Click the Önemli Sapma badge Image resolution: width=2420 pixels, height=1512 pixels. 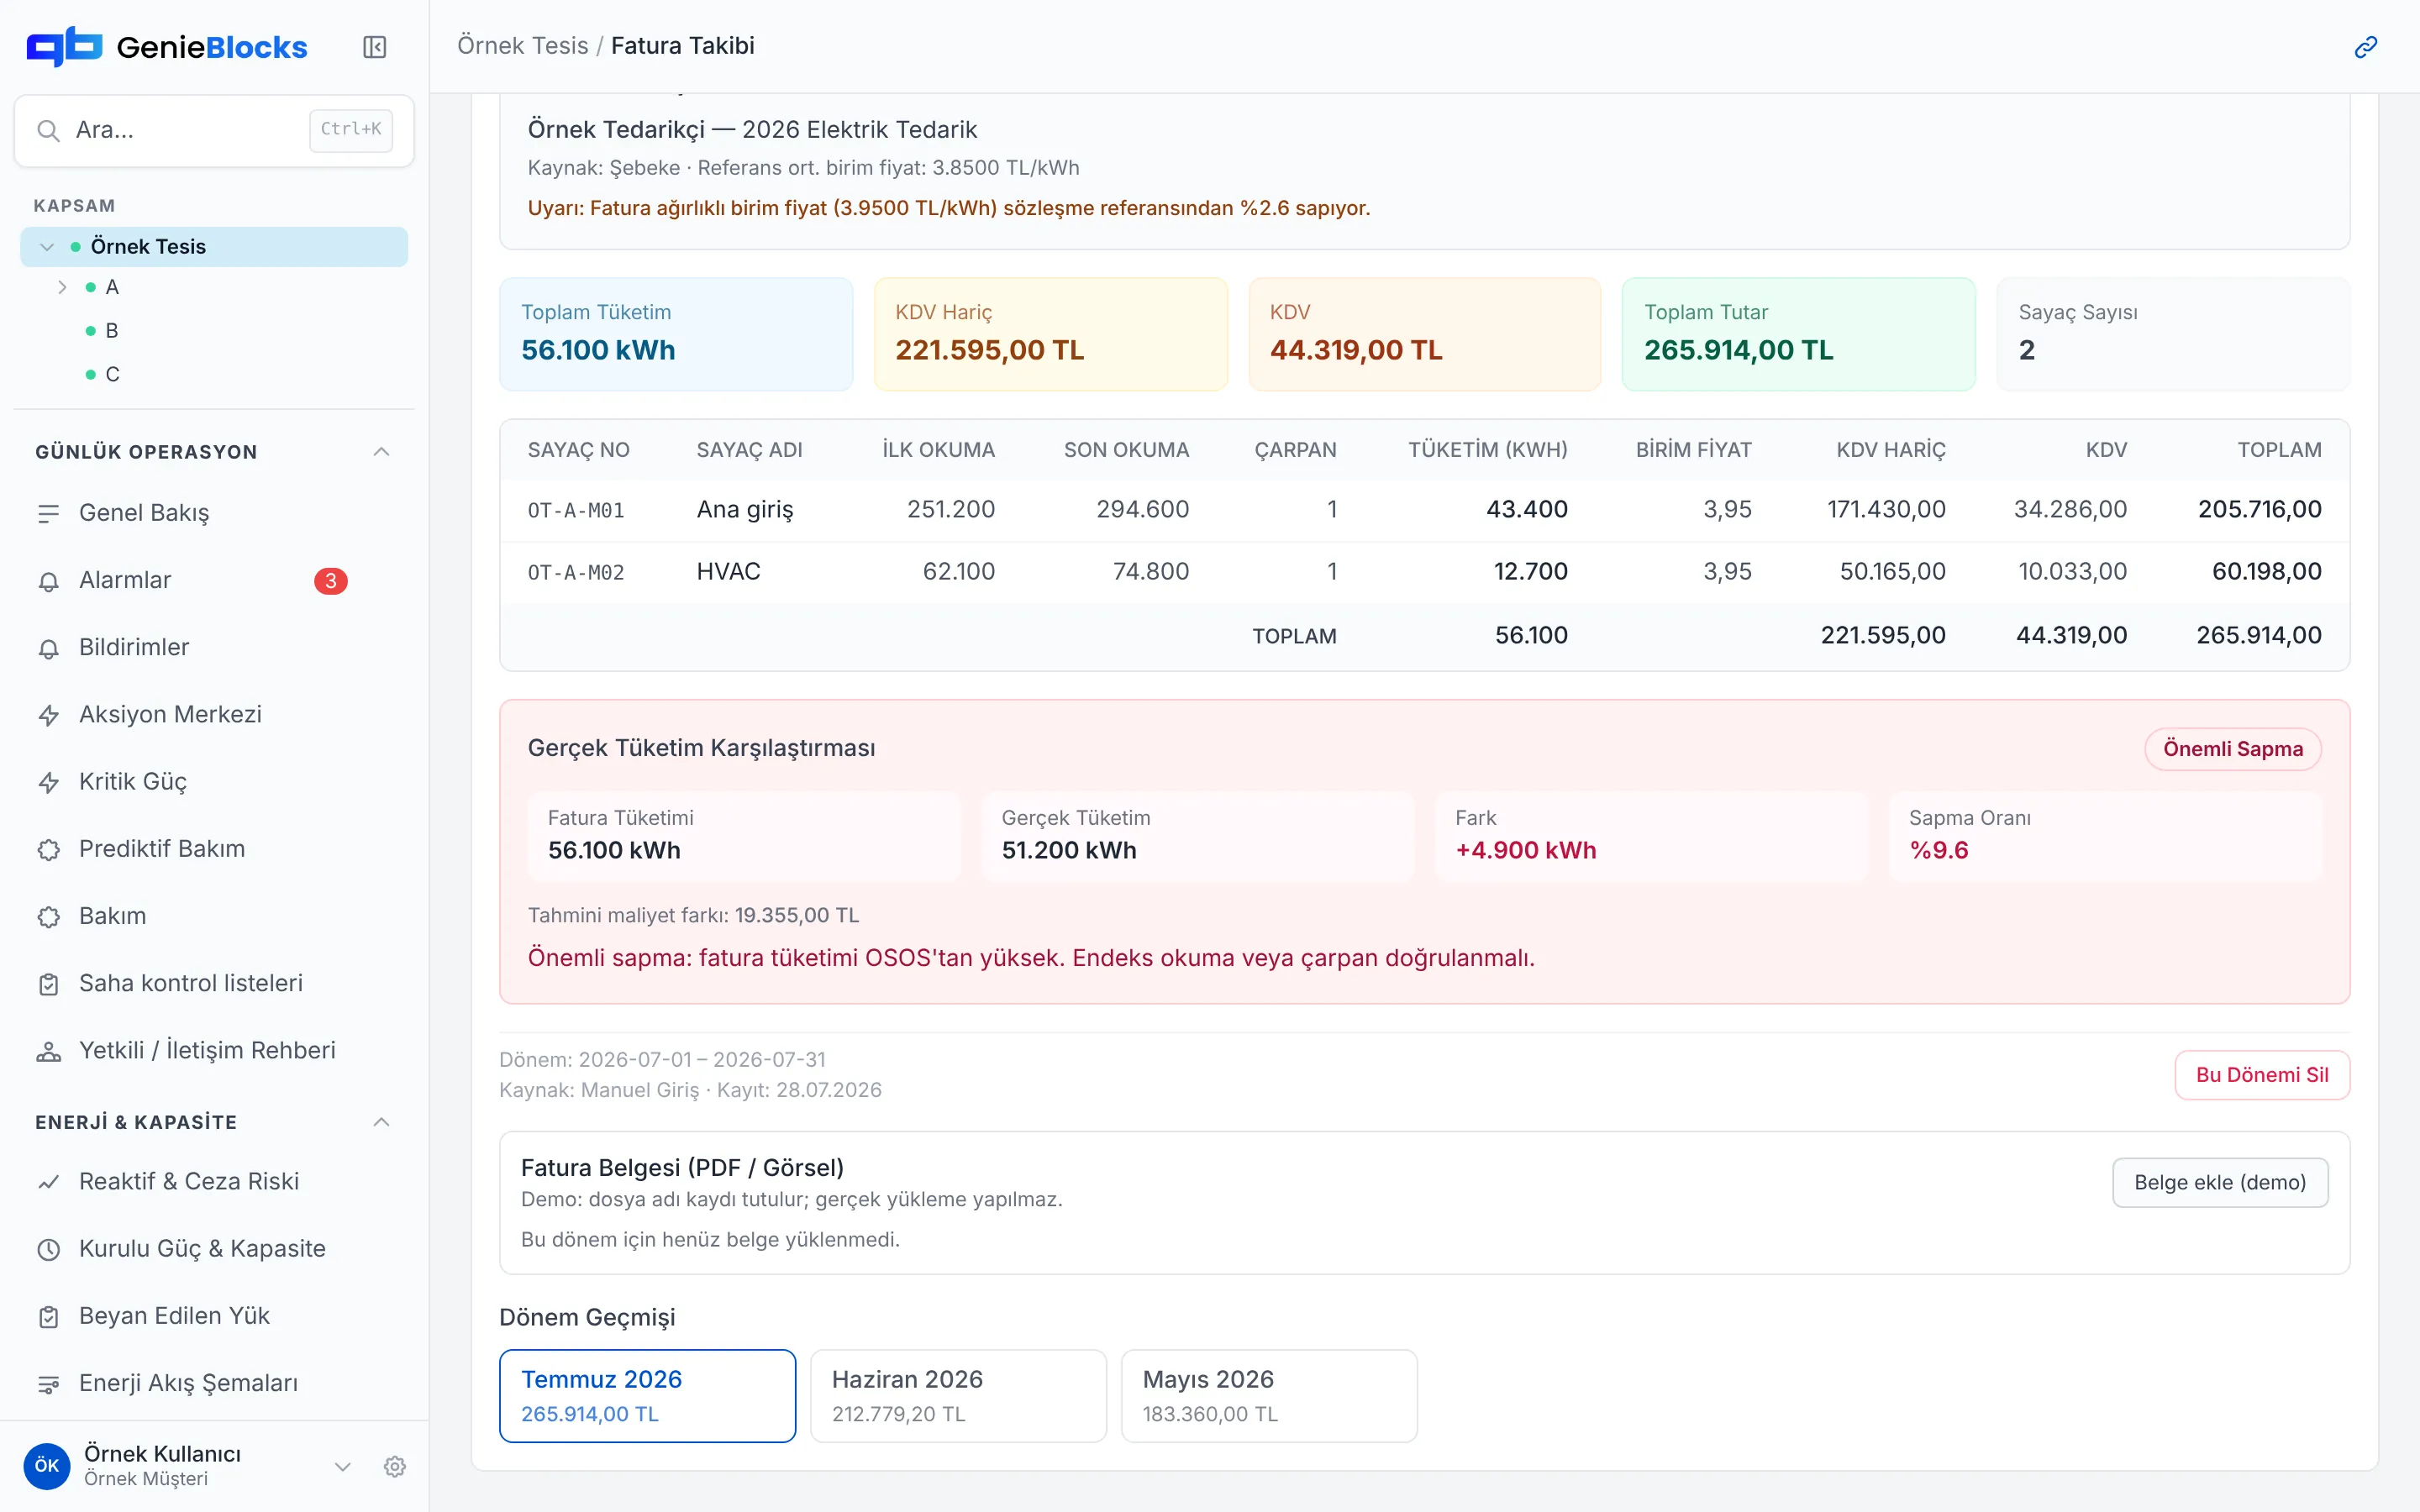[2233, 749]
